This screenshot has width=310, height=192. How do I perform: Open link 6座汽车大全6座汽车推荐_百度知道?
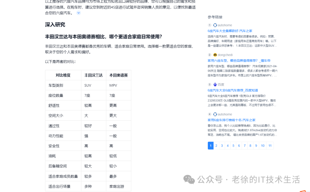tap(233, 90)
